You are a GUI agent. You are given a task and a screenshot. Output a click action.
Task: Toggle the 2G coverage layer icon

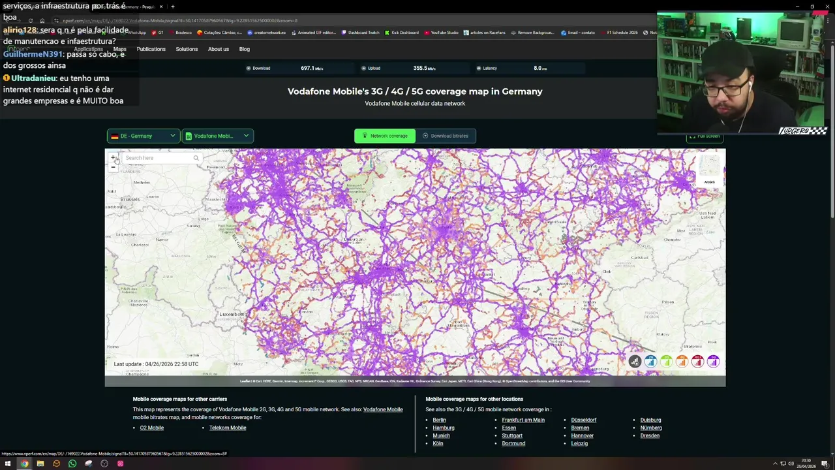point(650,361)
